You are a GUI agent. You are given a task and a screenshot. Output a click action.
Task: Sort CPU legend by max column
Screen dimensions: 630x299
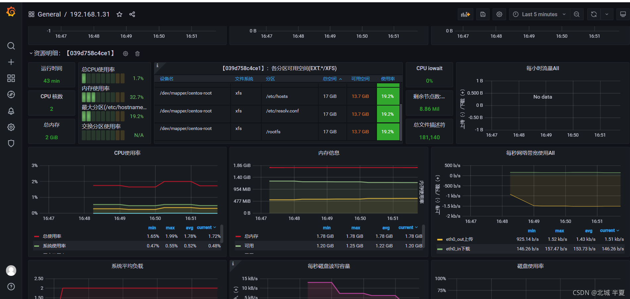[170, 228]
